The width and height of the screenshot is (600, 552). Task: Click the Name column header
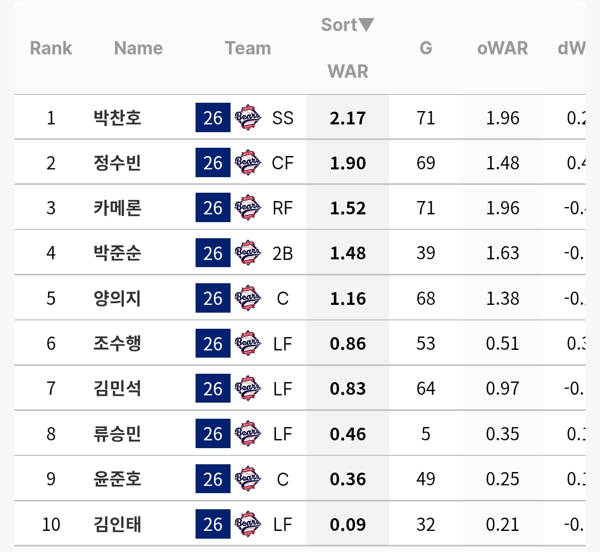[x=138, y=48]
